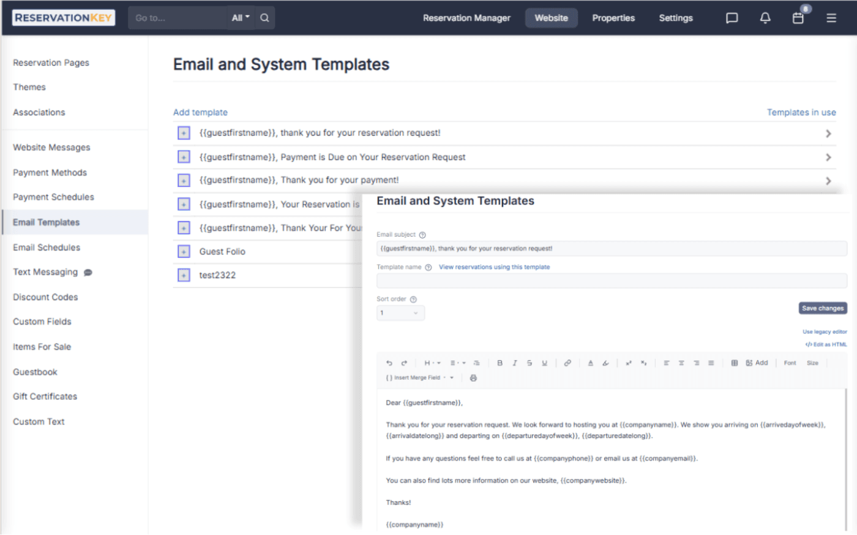Click the print icon below Insert Merge Field
This screenshot has width=857, height=535.
(473, 378)
